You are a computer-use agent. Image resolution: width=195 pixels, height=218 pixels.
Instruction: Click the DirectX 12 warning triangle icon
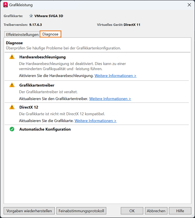[12, 107]
